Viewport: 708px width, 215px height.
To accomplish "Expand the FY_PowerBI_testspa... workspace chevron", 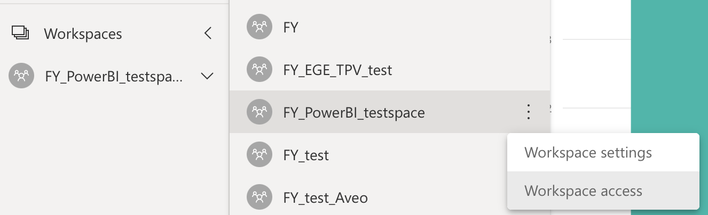I will tap(207, 77).
